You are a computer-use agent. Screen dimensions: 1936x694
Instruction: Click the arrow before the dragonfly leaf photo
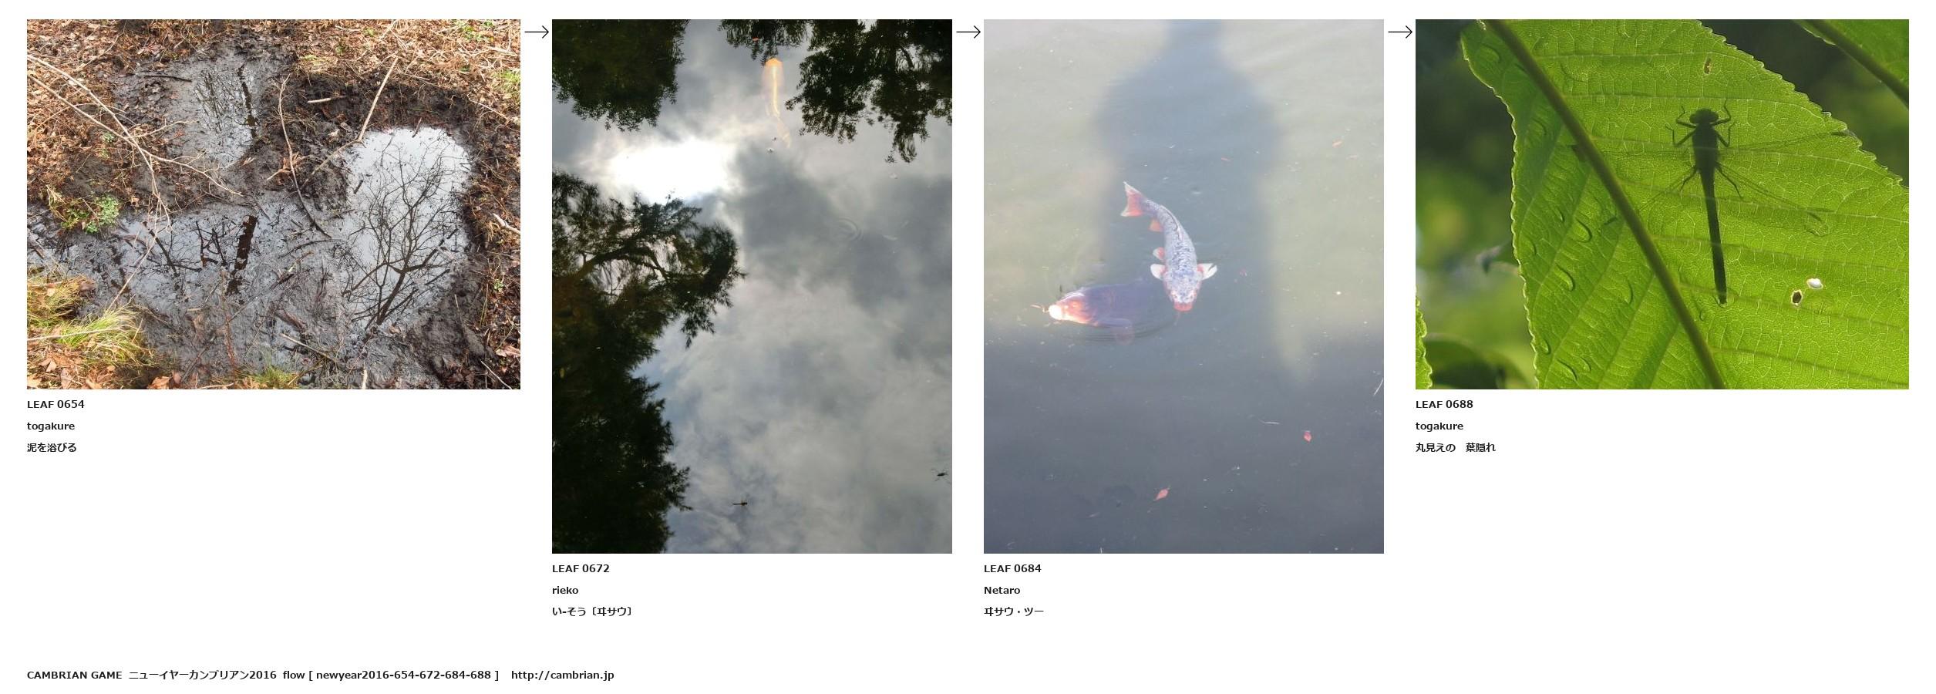1400,32
